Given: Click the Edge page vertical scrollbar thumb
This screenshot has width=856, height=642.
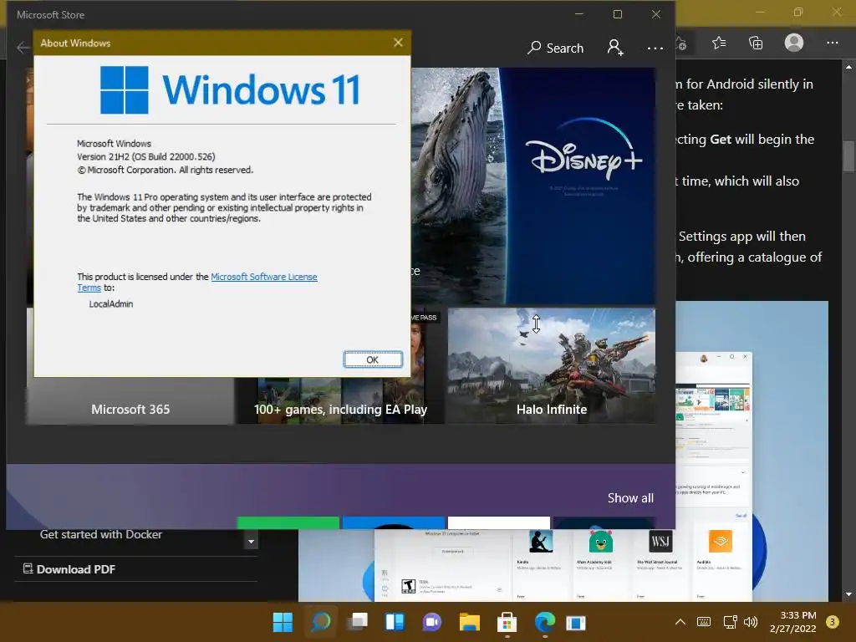Looking at the screenshot, I should pos(848,156).
